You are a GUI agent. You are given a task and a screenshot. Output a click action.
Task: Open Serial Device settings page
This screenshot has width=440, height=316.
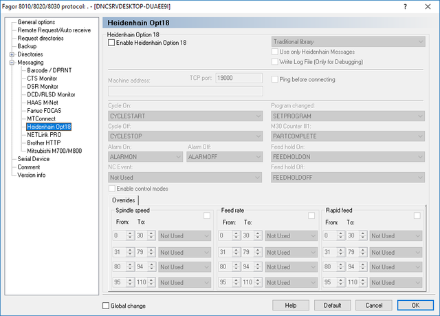point(34,159)
